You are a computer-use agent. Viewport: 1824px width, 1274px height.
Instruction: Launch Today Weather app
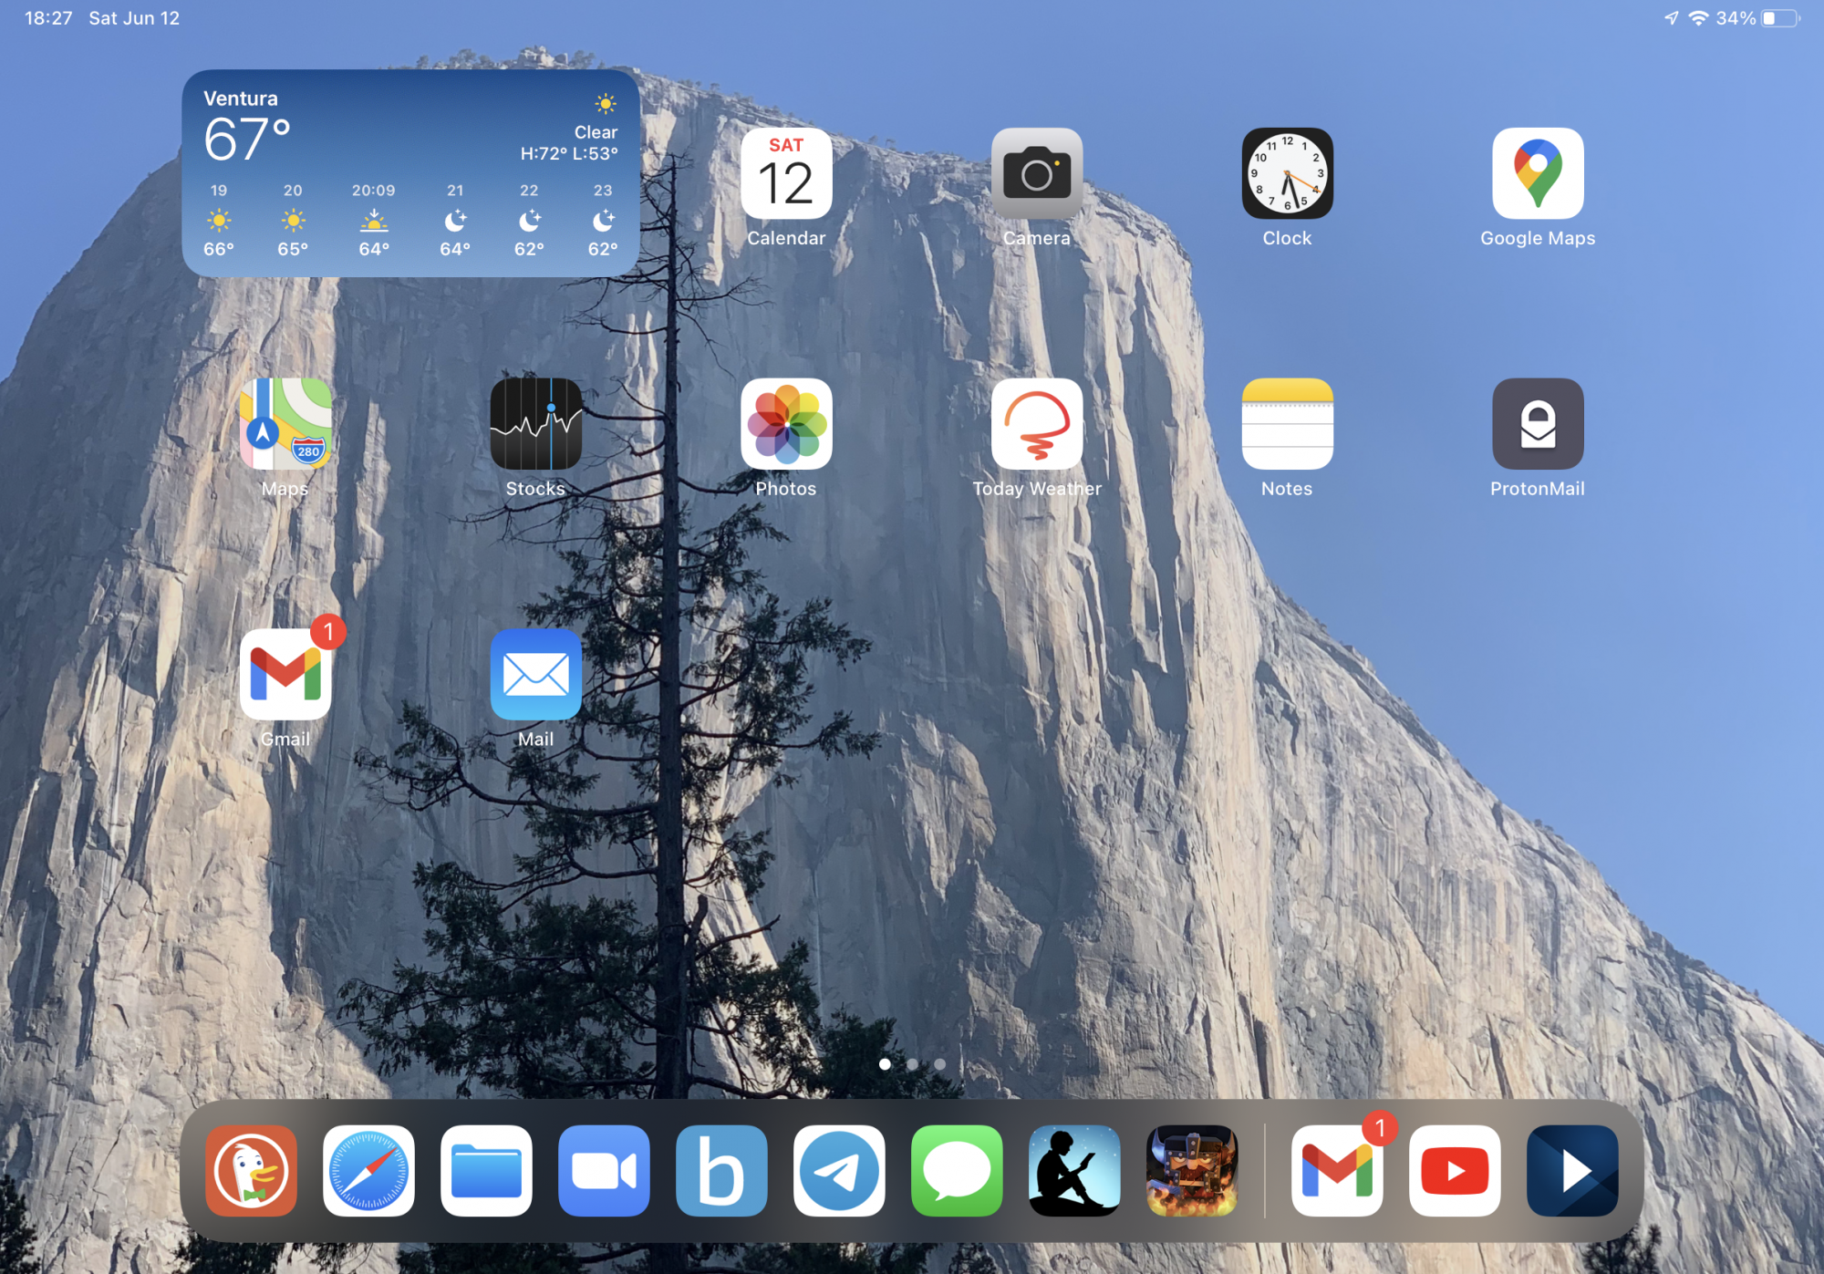(1037, 424)
